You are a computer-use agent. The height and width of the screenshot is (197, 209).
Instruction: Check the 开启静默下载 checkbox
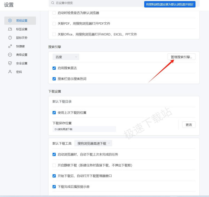coord(54,165)
